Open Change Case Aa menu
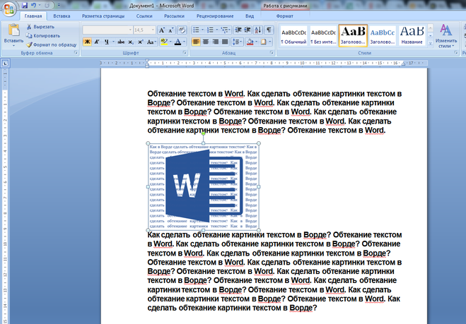This screenshot has height=324, width=466. [x=151, y=42]
